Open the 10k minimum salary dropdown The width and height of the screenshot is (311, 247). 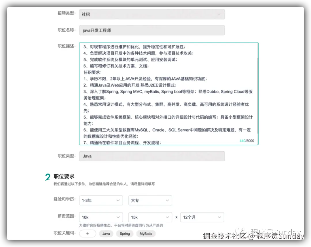point(101,217)
